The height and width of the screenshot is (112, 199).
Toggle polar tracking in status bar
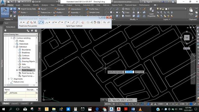pos(127,104)
